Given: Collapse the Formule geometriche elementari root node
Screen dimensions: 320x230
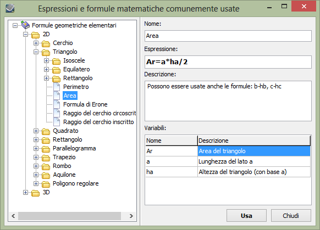Looking at the screenshot, I should point(15,25).
